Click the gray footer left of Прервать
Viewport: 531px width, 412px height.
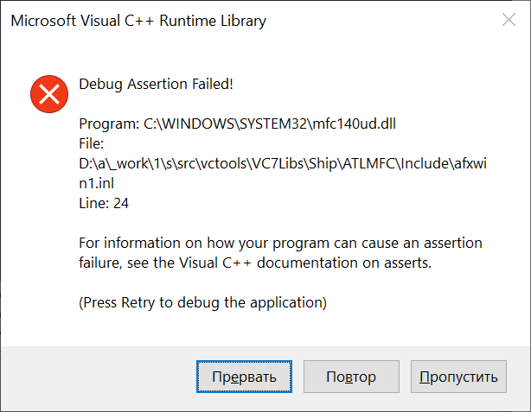point(99,377)
